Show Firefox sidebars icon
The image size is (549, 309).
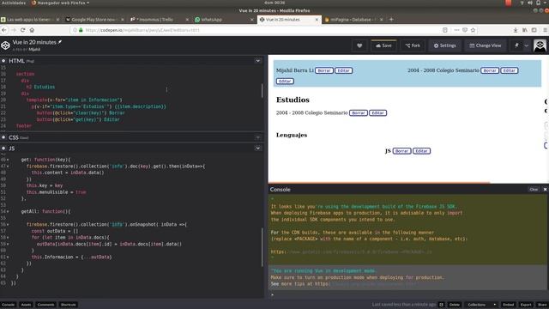tap(534, 30)
